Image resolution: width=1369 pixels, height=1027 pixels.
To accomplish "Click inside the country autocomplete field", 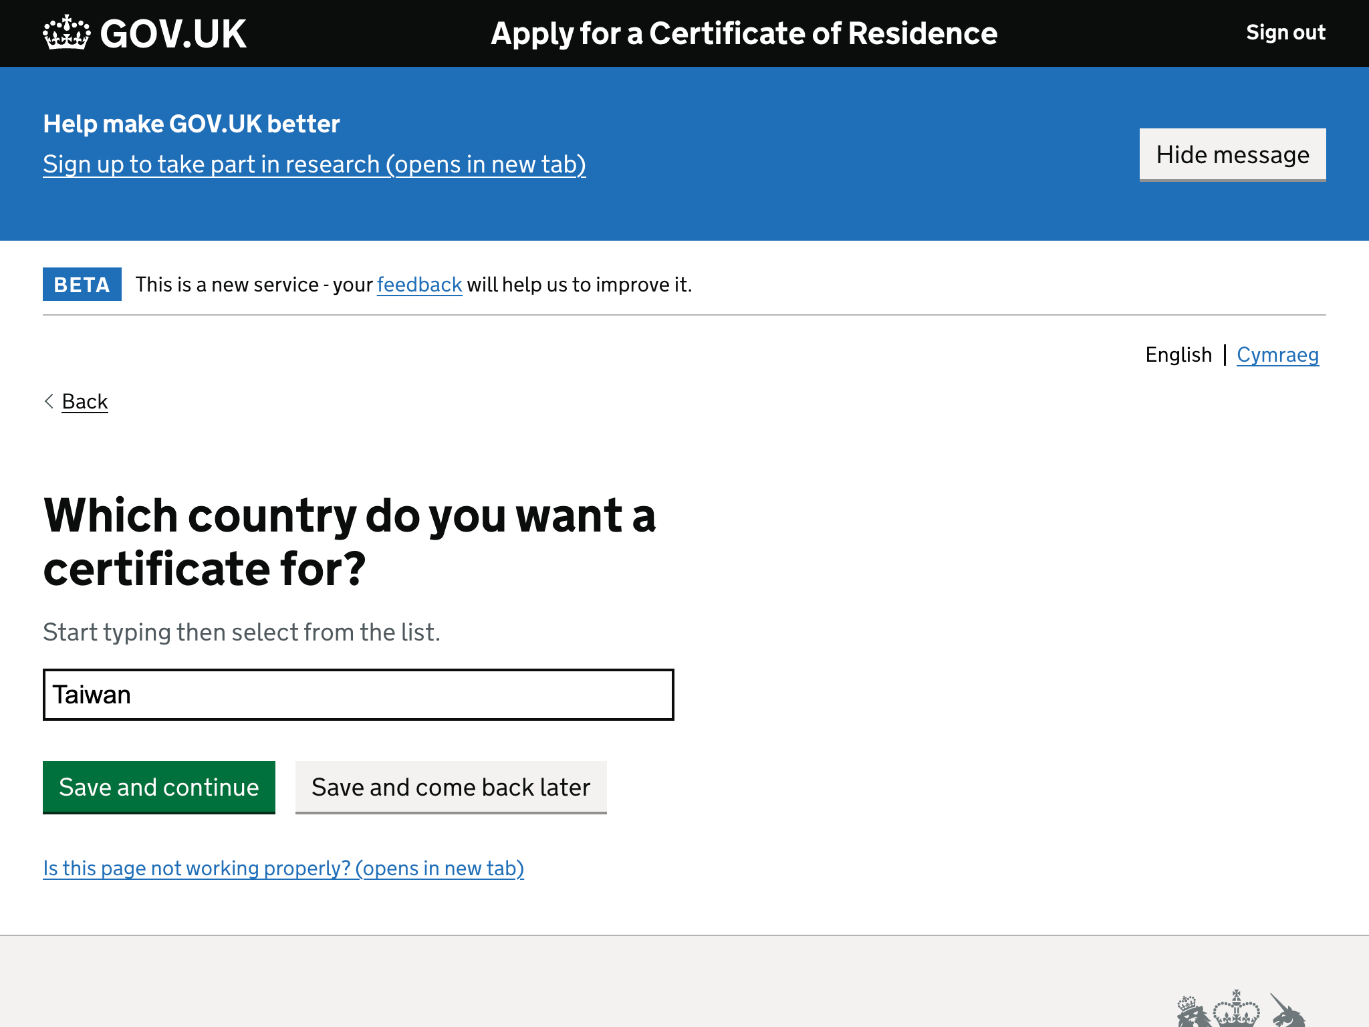I will (358, 694).
